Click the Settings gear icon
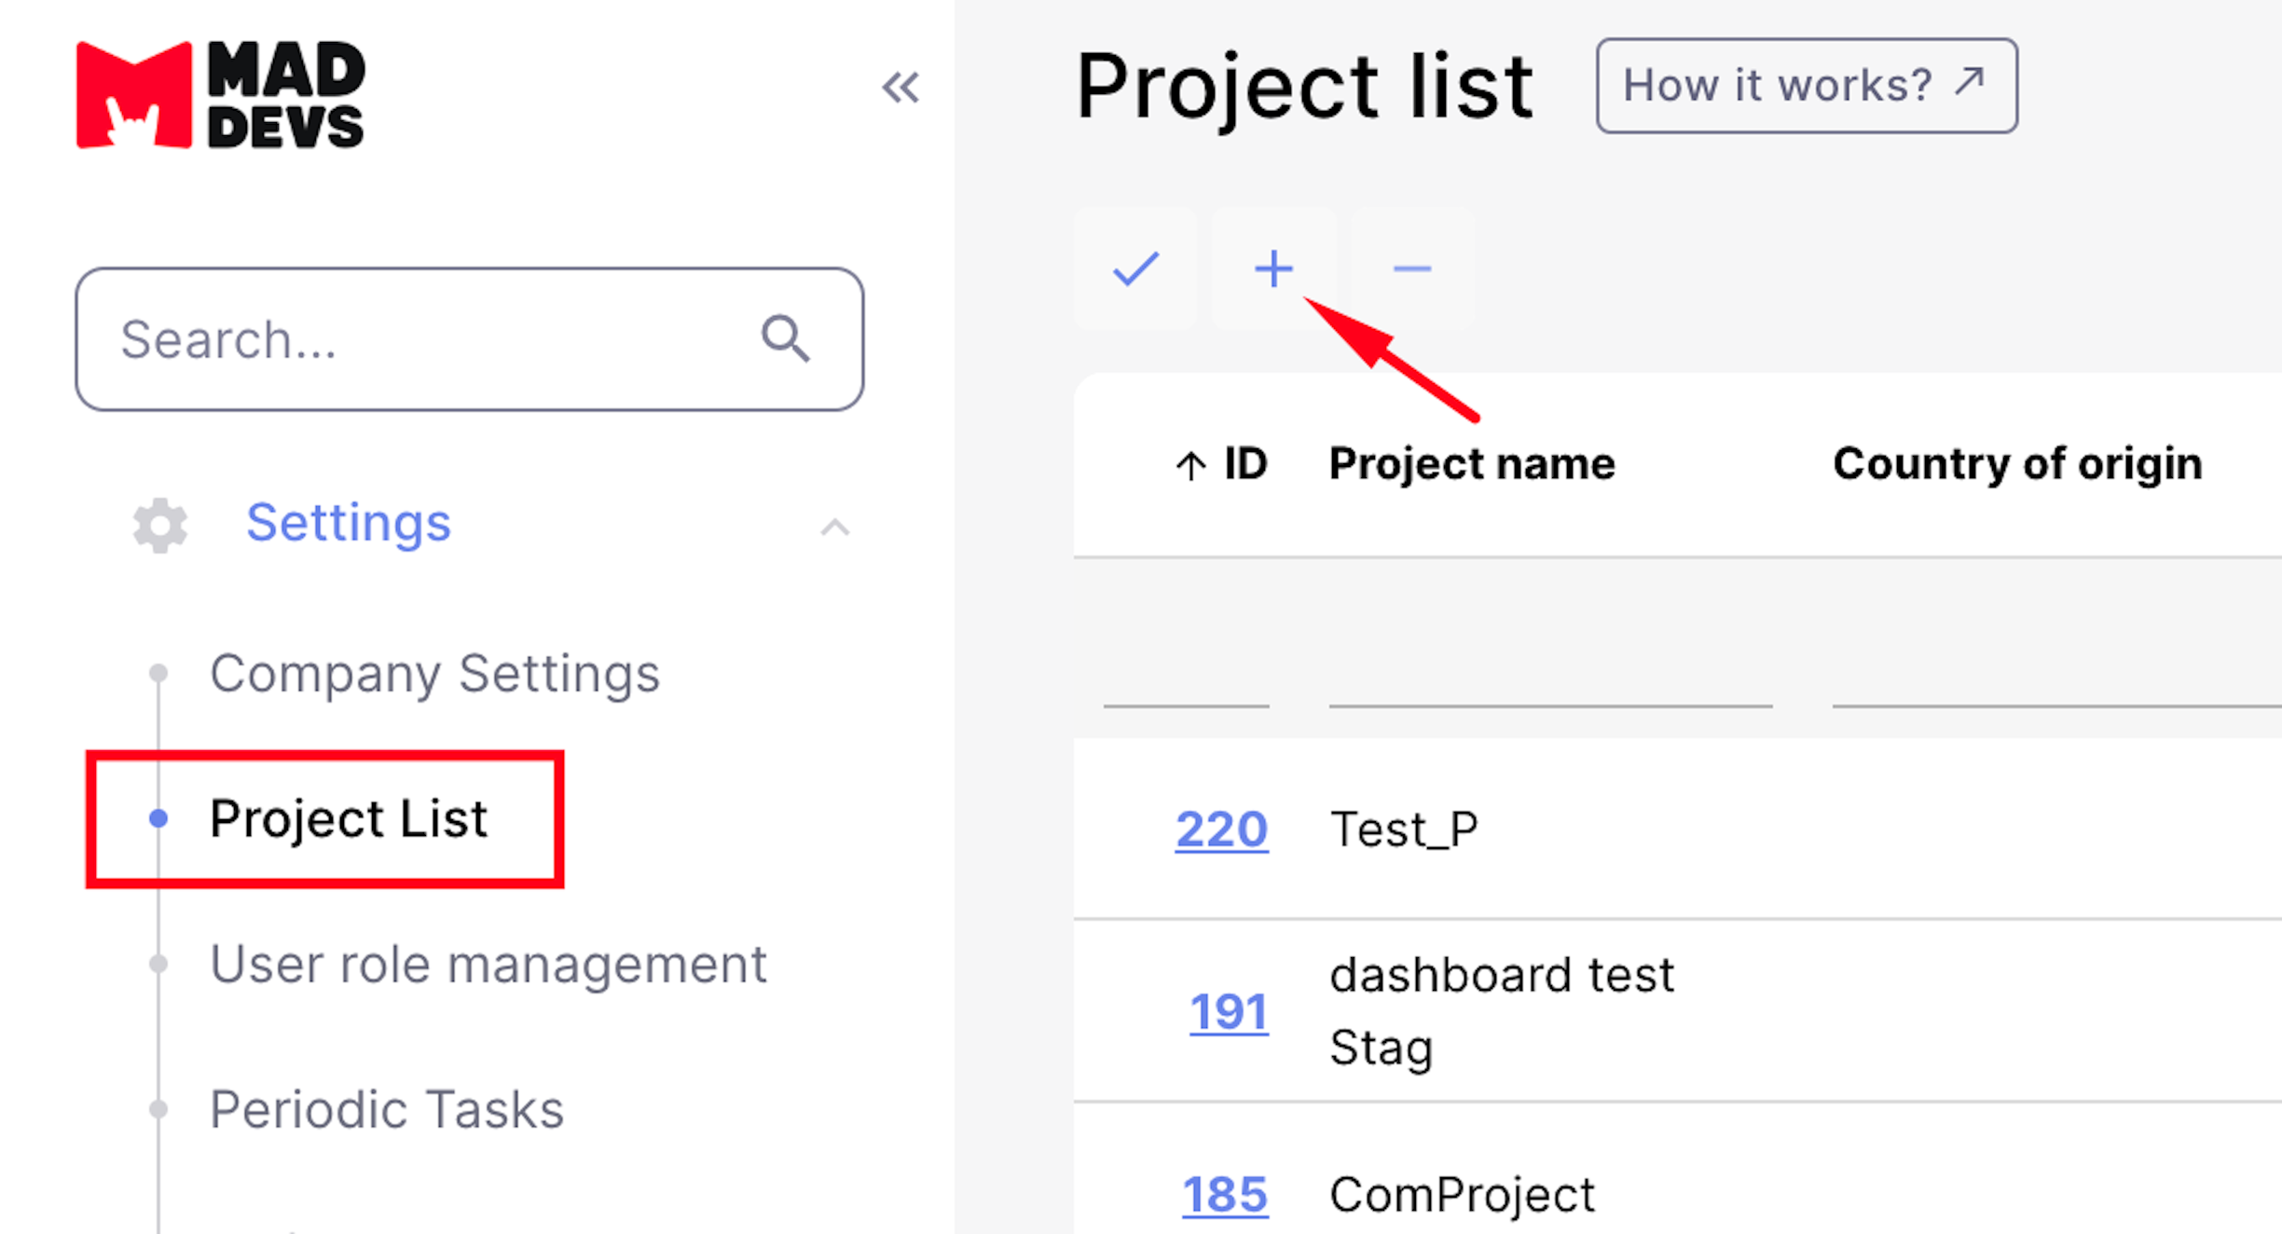 click(x=160, y=525)
